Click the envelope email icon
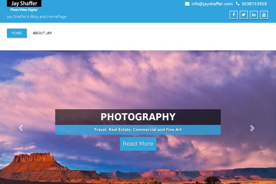The width and height of the screenshot is (276, 184). pos(187,4)
